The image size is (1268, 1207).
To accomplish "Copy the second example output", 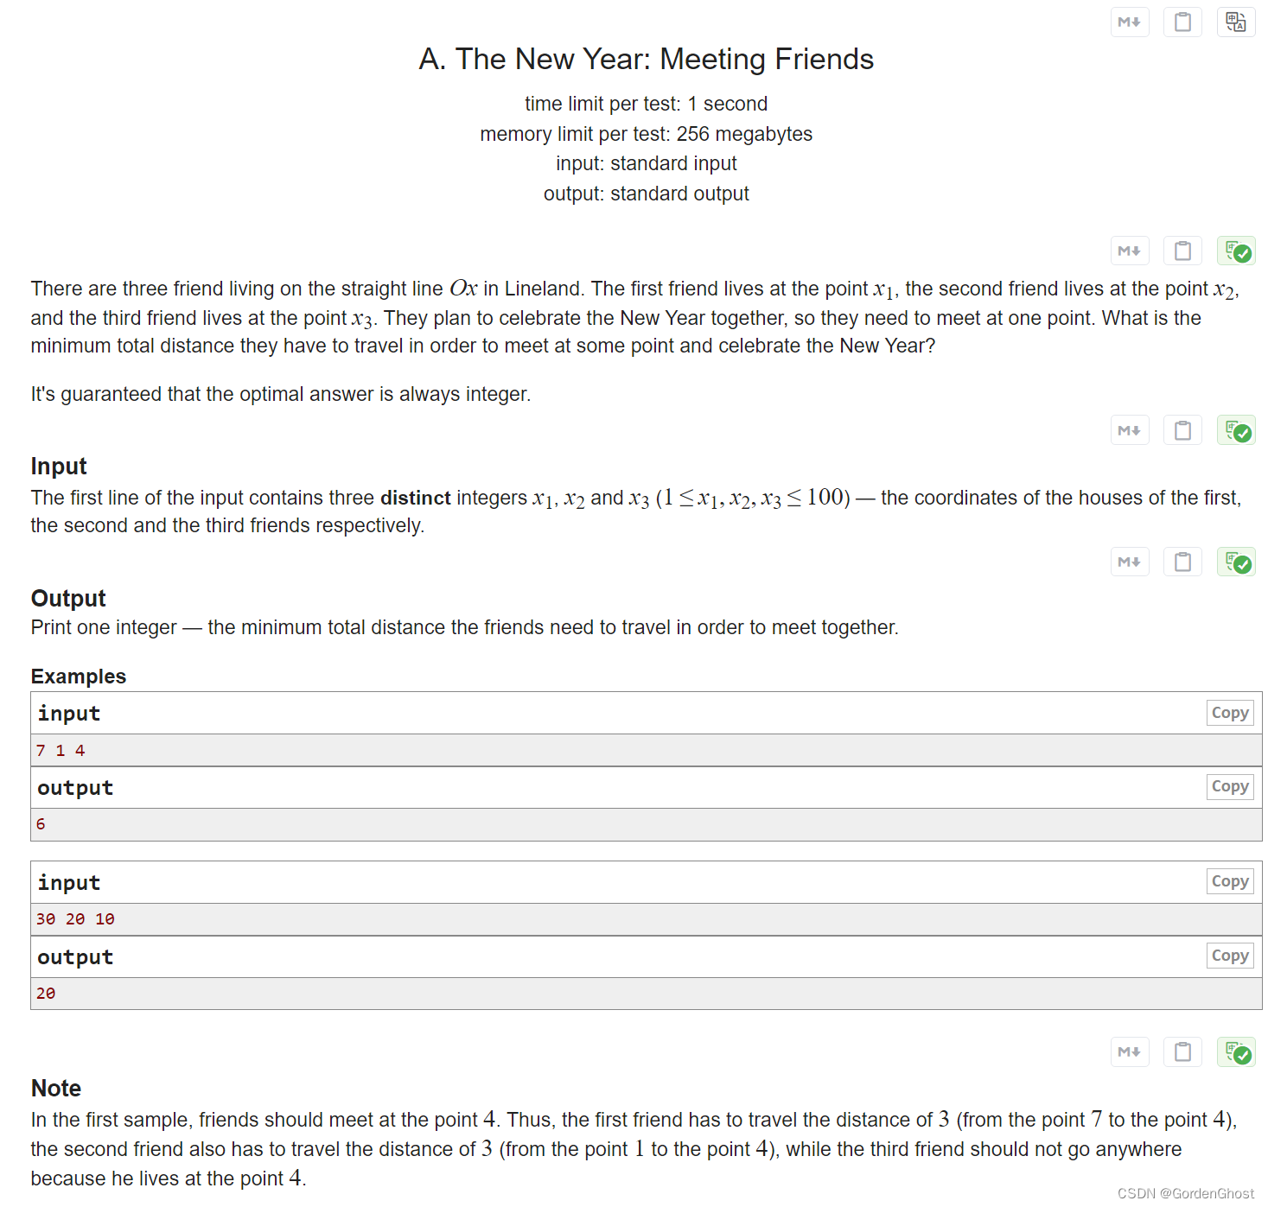I will 1229,955.
